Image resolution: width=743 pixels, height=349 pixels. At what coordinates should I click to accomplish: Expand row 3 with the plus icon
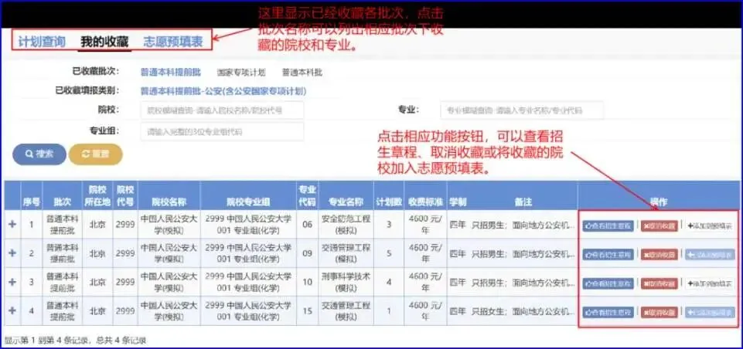tap(12, 282)
